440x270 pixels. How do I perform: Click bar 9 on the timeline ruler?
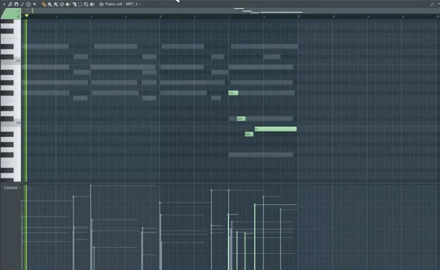point(299,17)
